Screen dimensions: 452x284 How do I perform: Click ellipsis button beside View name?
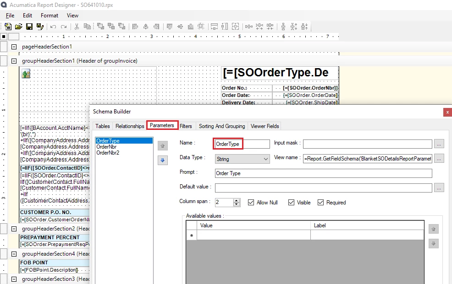(439, 158)
